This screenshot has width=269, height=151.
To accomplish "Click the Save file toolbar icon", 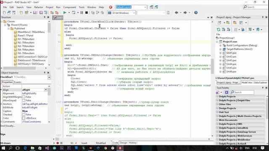I will [35, 13].
